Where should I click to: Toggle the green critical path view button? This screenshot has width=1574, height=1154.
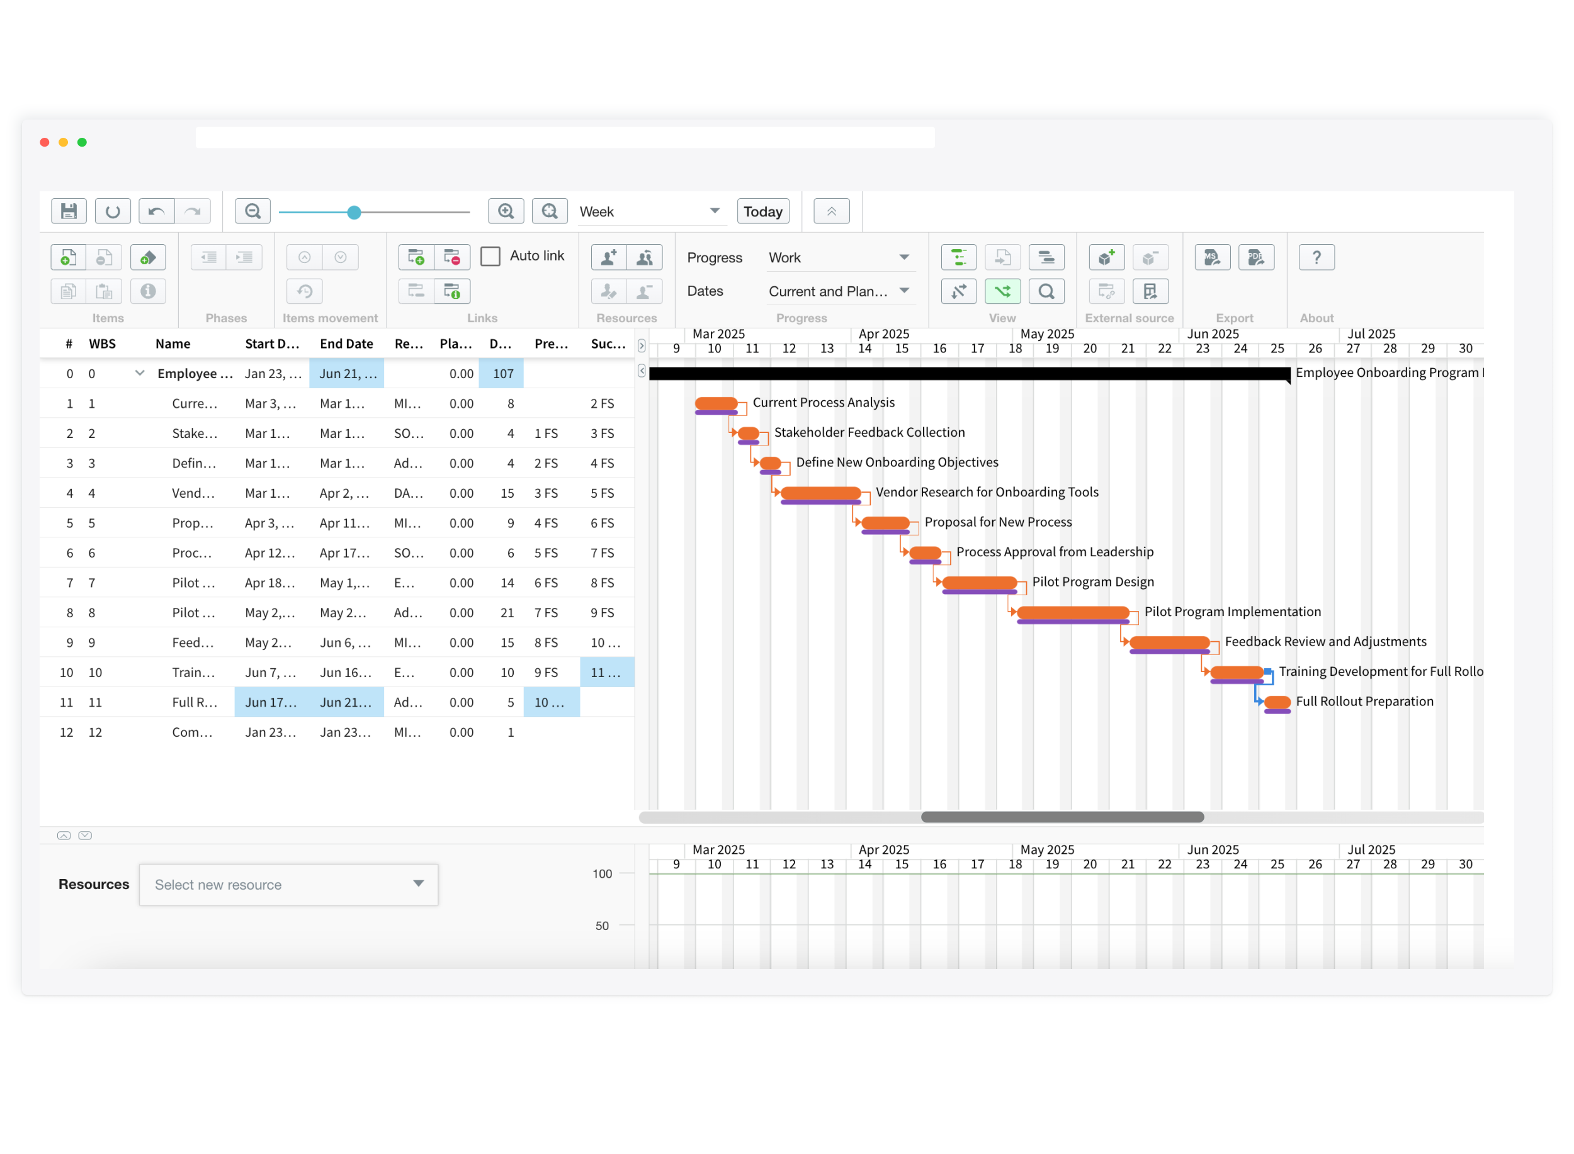coord(1002,291)
